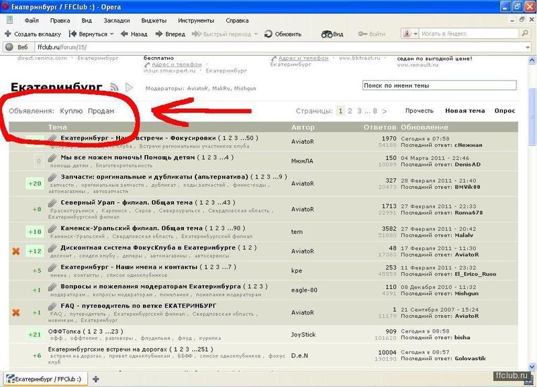
Task: Click the play triangle icon beside Екатеринбург
Action: pyautogui.click(x=129, y=87)
